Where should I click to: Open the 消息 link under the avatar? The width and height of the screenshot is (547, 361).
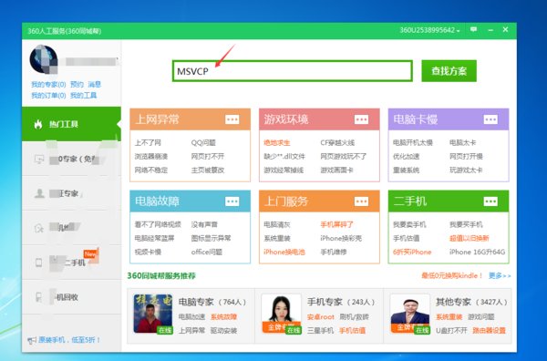tap(94, 85)
